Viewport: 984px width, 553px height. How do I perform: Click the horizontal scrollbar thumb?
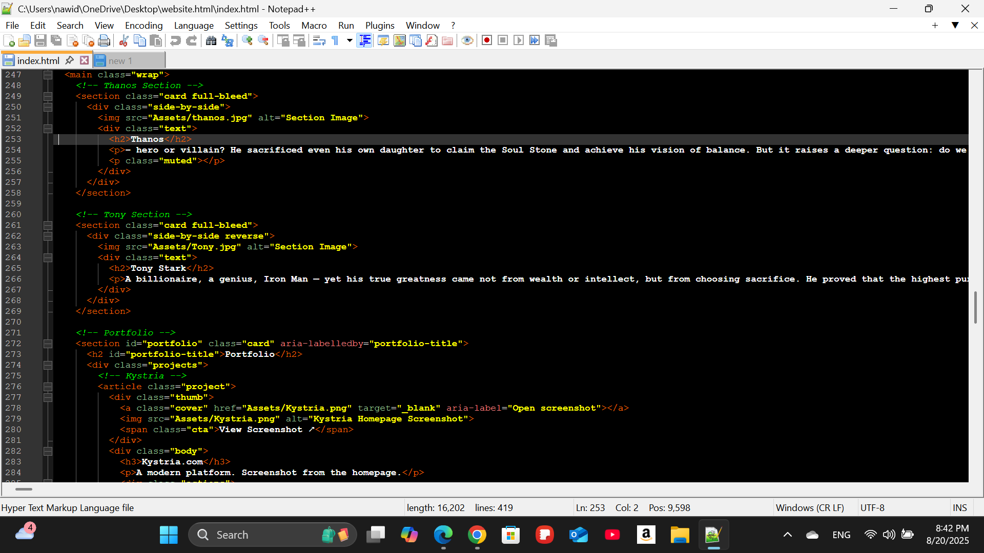click(x=24, y=489)
